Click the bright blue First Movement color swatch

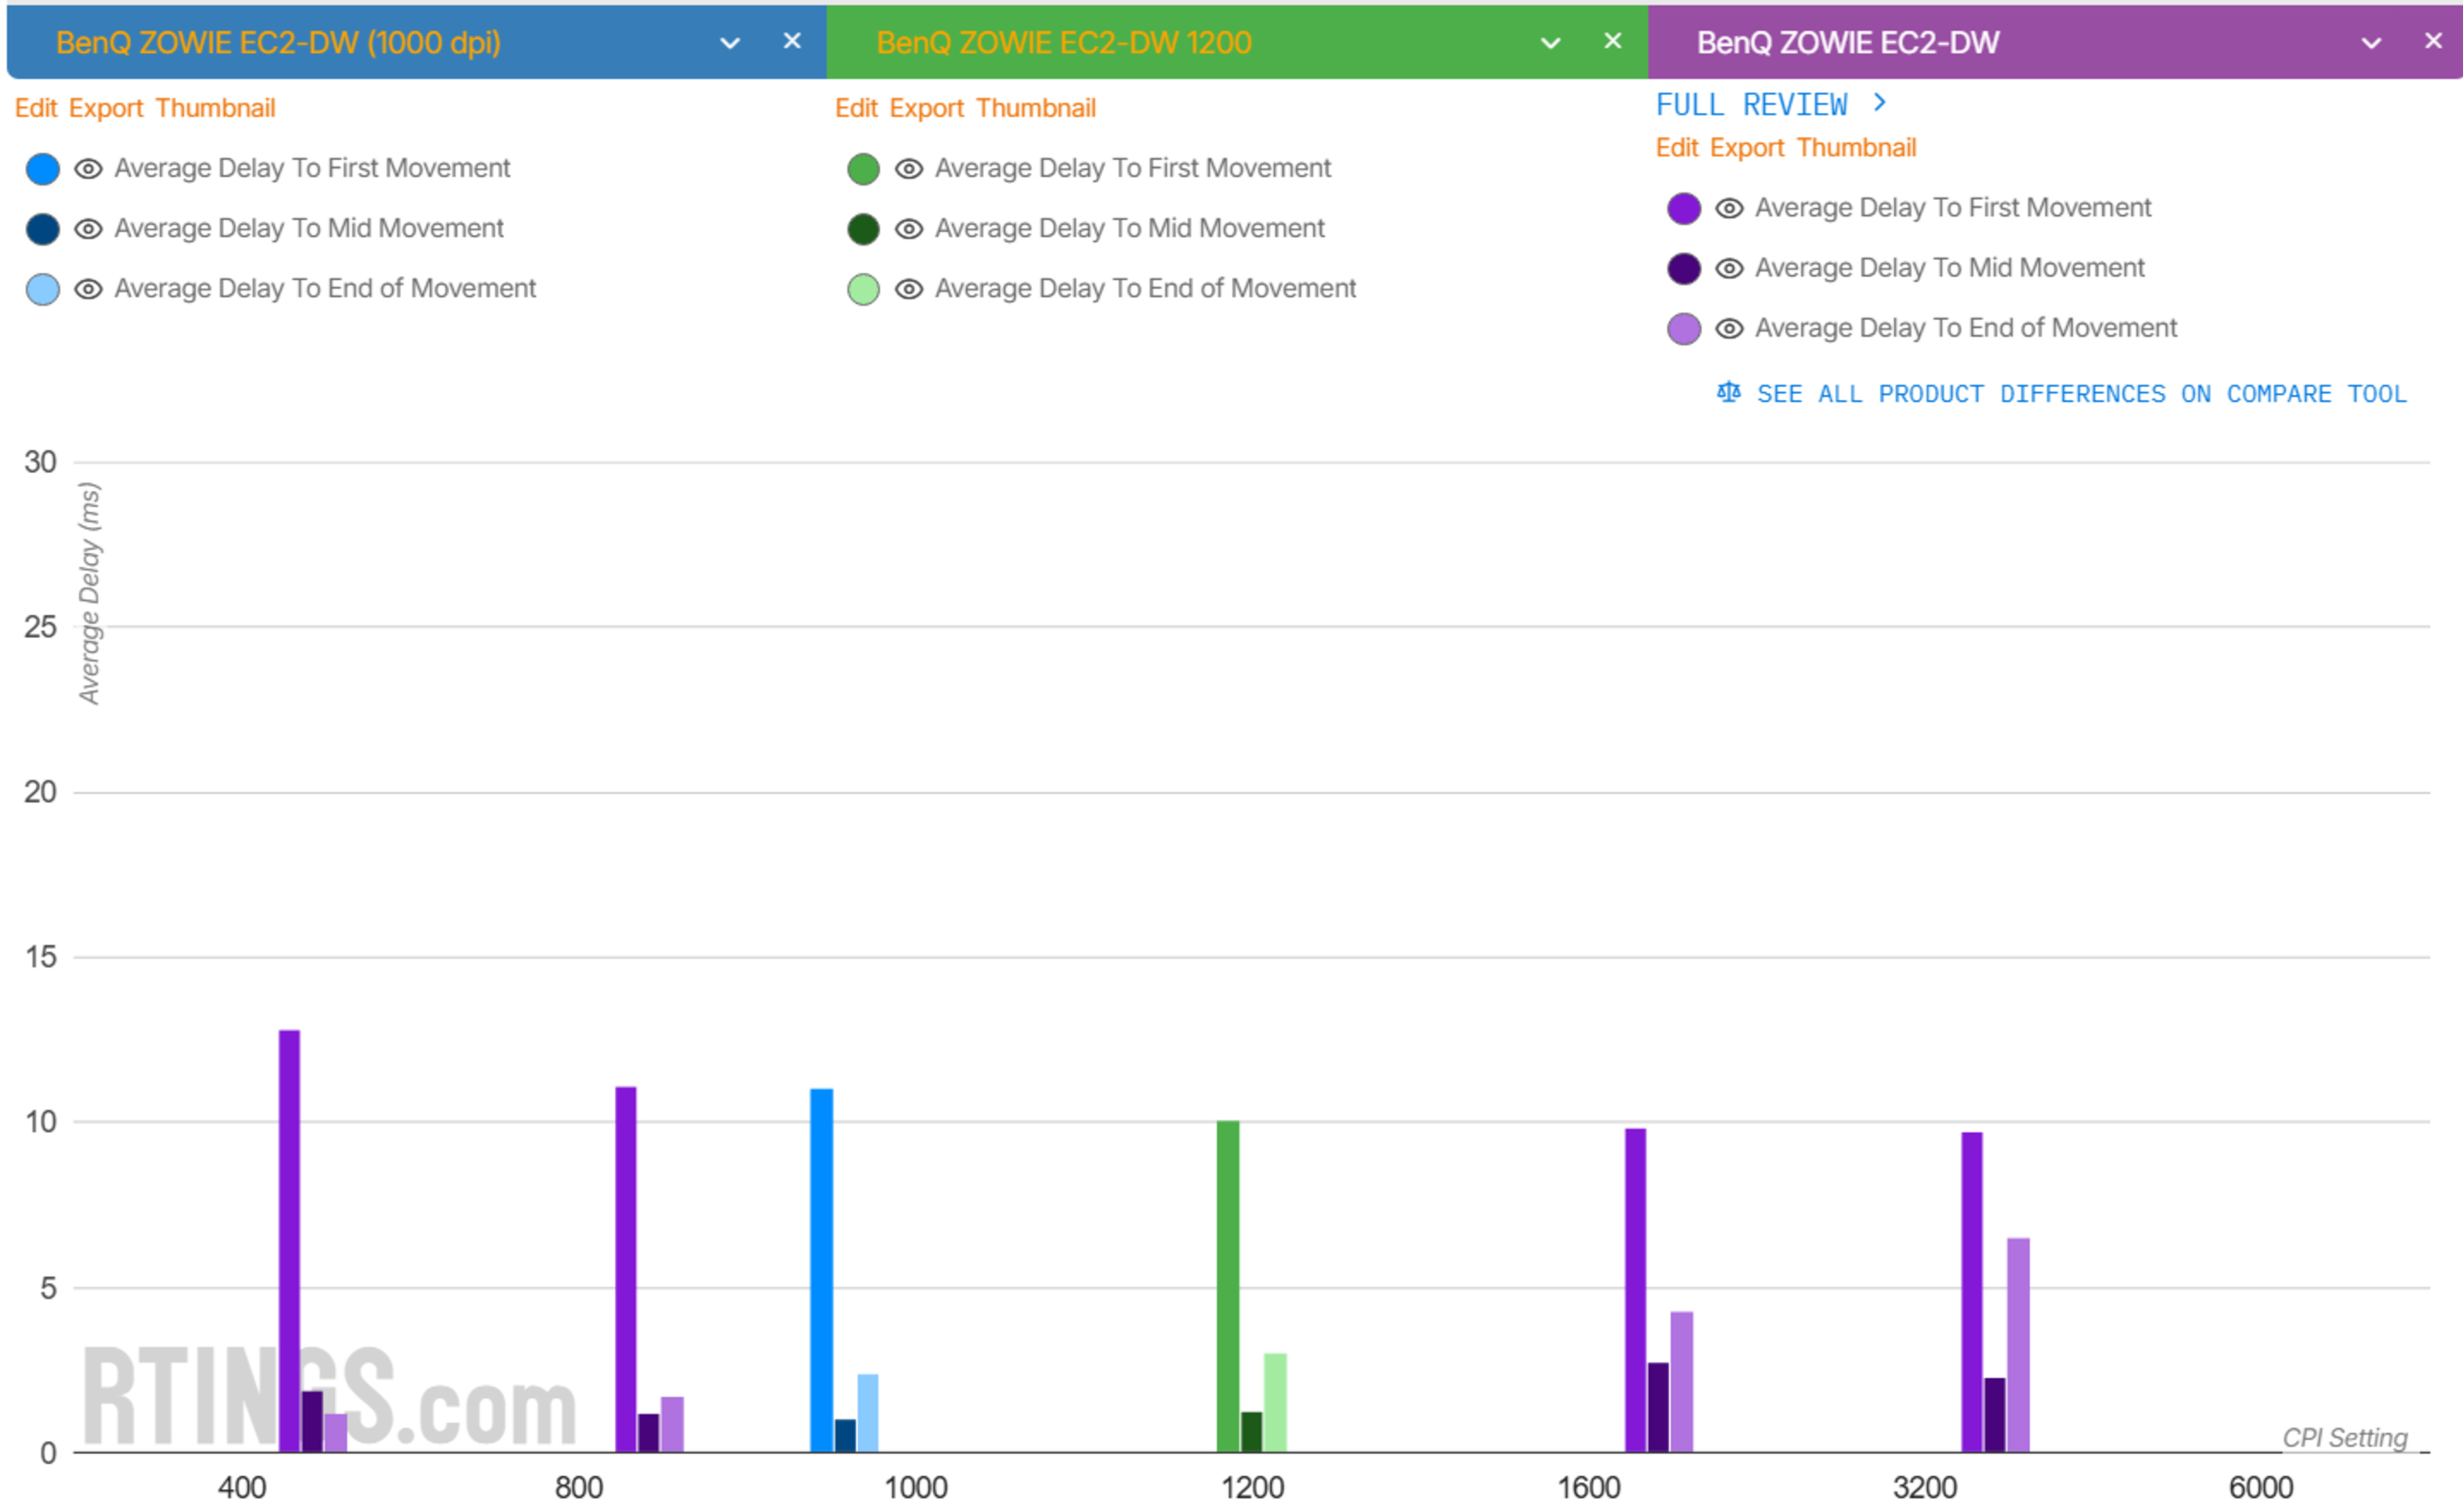[43, 169]
